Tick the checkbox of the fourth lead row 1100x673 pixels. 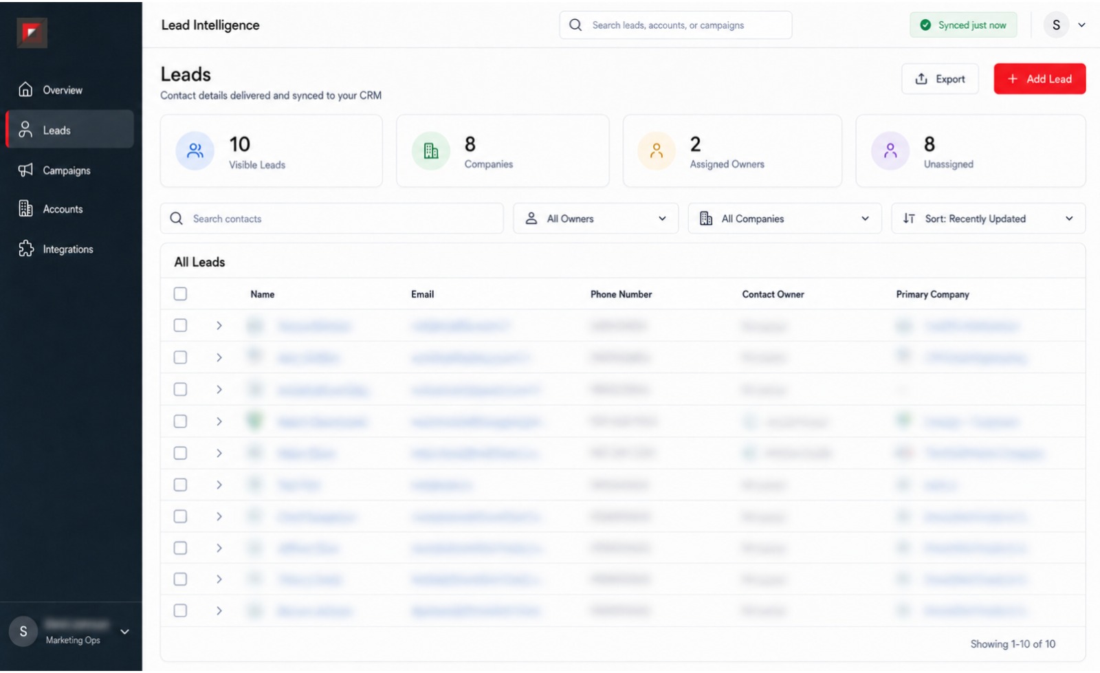click(x=180, y=422)
